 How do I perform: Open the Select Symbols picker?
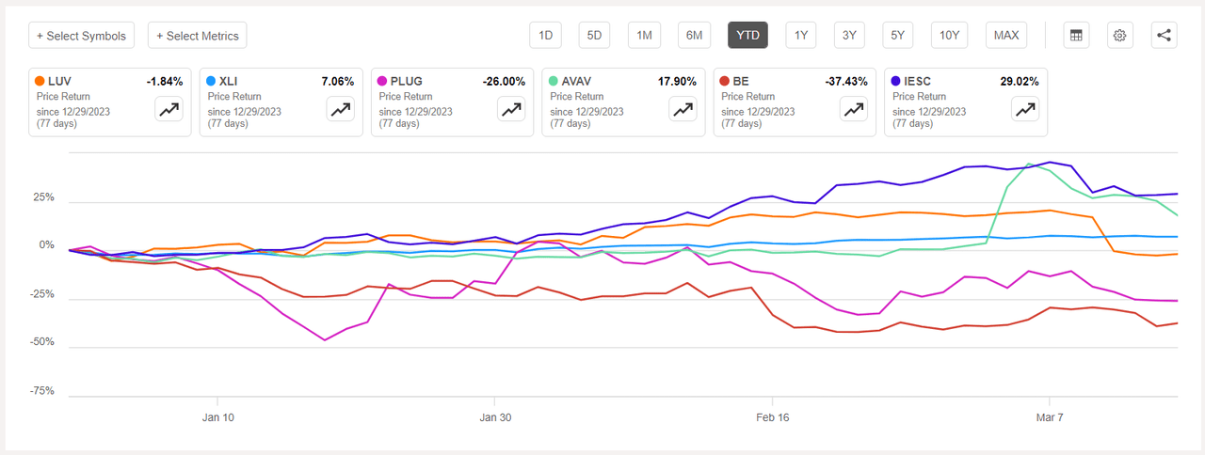tap(82, 36)
